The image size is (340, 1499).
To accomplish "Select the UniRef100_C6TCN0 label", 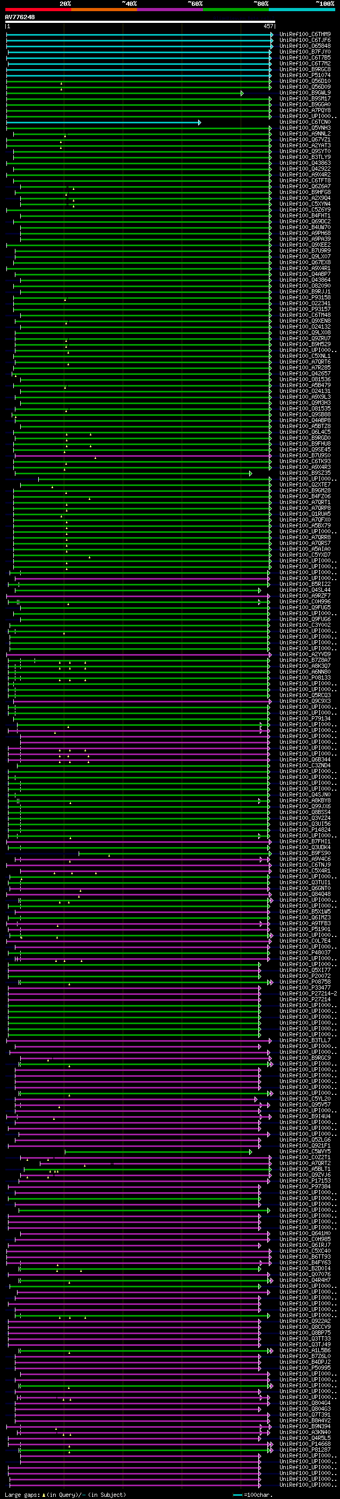I will click(x=305, y=122).
